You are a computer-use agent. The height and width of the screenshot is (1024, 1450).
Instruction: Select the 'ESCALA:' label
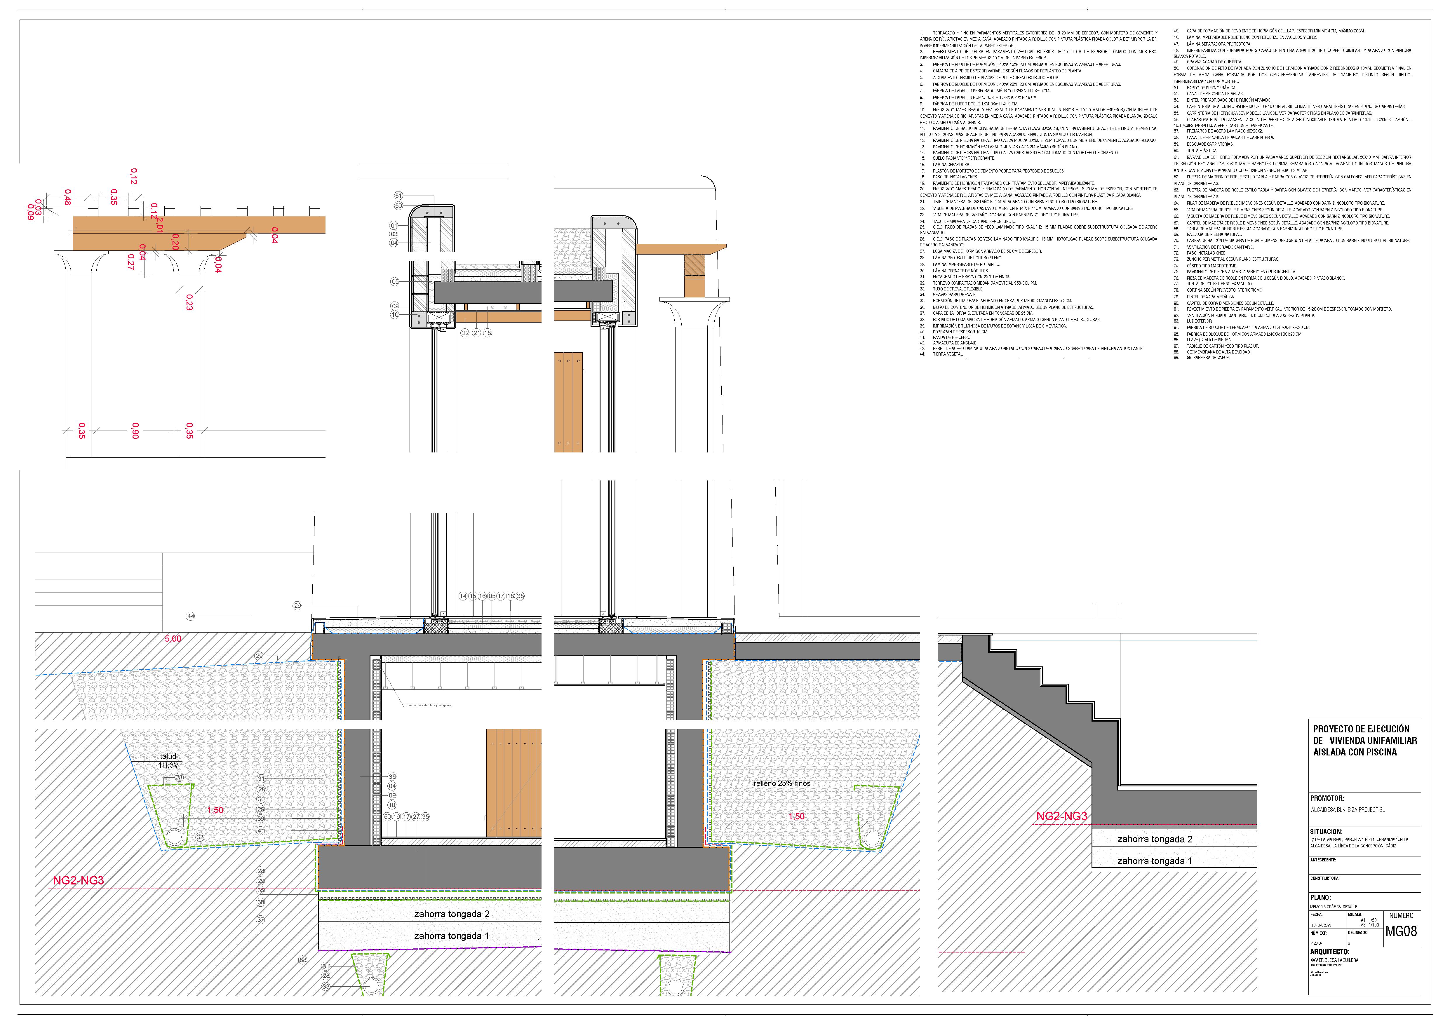1355,914
